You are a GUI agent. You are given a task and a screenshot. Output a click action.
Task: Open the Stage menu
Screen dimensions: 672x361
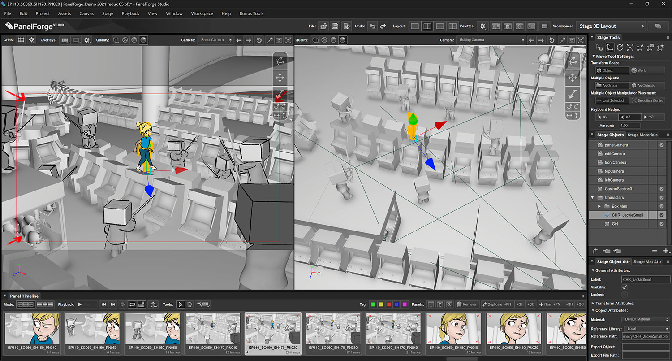click(108, 13)
